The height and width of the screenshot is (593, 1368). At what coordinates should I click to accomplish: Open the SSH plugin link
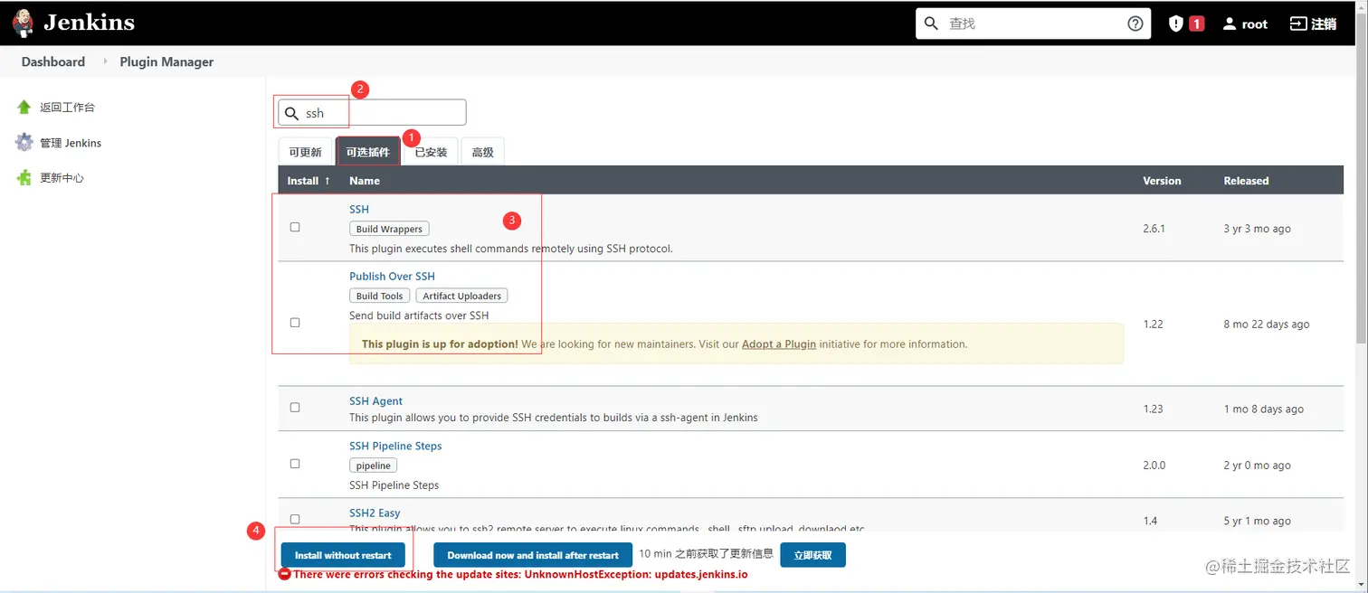point(359,209)
